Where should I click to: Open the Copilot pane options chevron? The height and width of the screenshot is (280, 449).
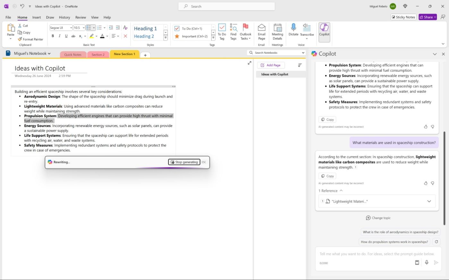pyautogui.click(x=435, y=54)
